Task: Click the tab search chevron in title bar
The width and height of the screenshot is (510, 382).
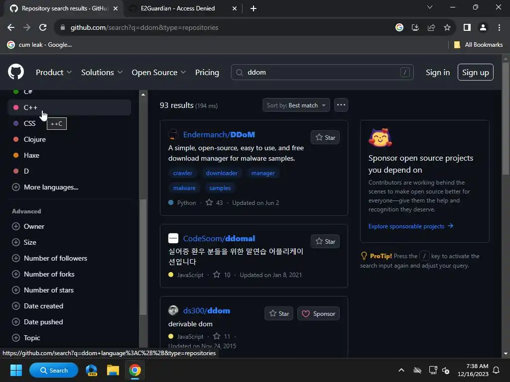Action: click(429, 7)
